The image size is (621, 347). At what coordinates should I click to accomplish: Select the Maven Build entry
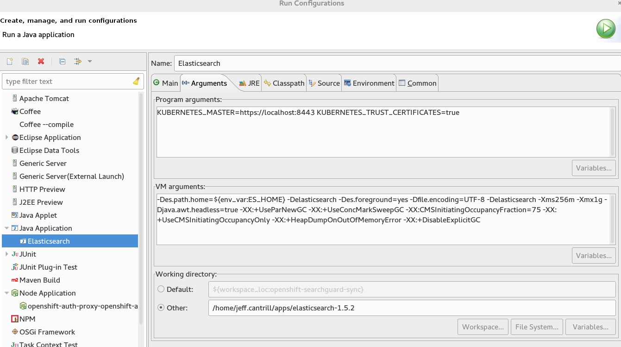pos(40,280)
